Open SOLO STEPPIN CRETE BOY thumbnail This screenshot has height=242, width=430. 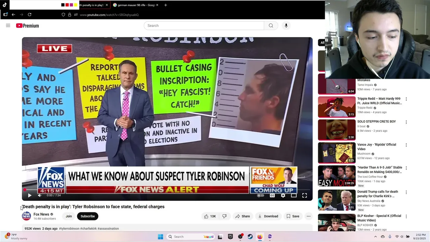[x=337, y=130]
